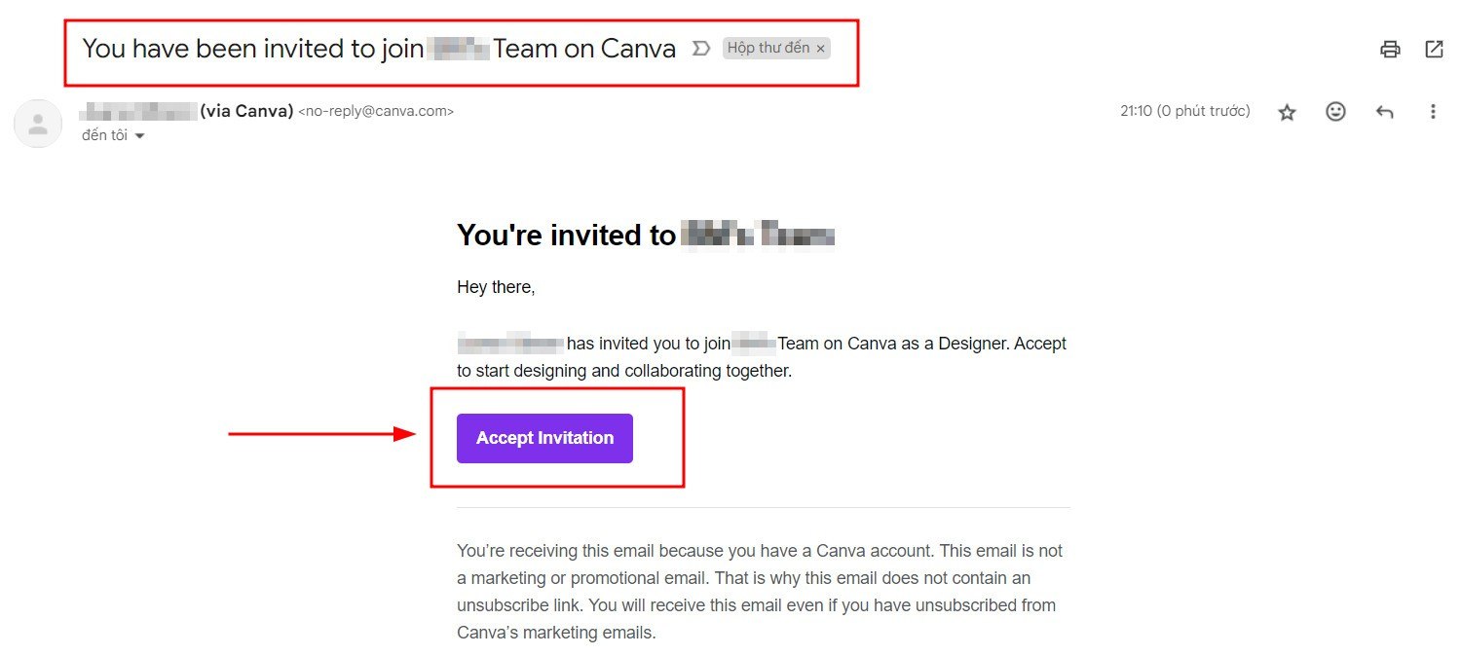
Task: Print this Canva invitation email
Action: point(1390,50)
